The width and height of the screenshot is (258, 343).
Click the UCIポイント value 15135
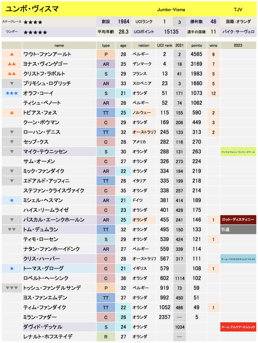click(171, 32)
